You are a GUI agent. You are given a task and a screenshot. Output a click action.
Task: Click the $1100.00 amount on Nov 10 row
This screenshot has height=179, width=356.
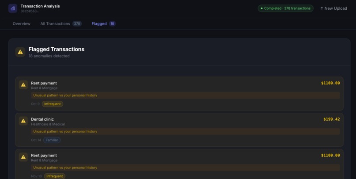(x=330, y=156)
